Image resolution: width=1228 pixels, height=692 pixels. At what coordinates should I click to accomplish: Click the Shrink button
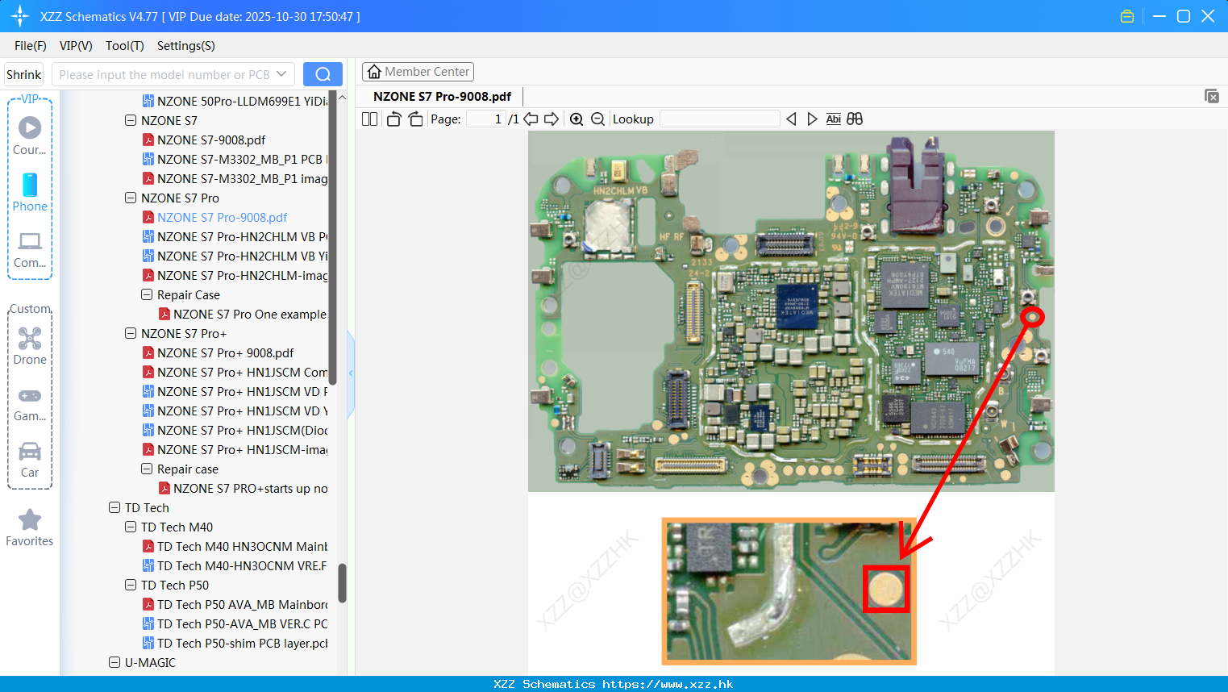[x=23, y=74]
